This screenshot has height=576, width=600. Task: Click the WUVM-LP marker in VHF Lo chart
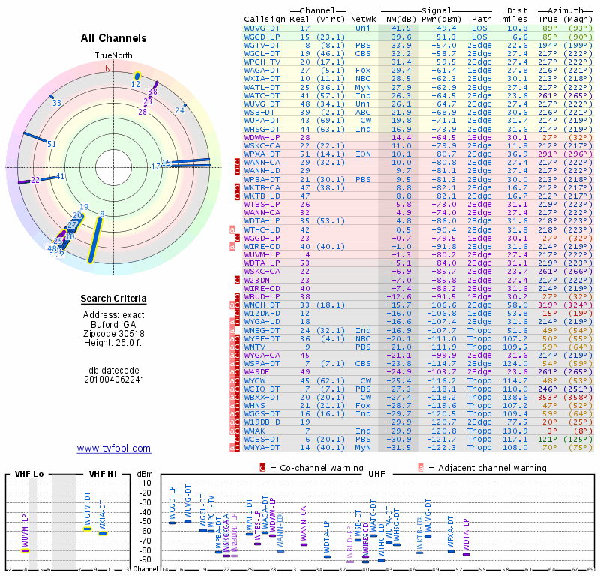tap(25, 550)
